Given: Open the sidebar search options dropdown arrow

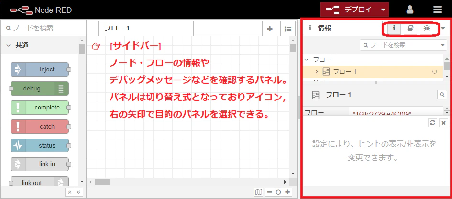Looking at the screenshot, I should coord(443,45).
